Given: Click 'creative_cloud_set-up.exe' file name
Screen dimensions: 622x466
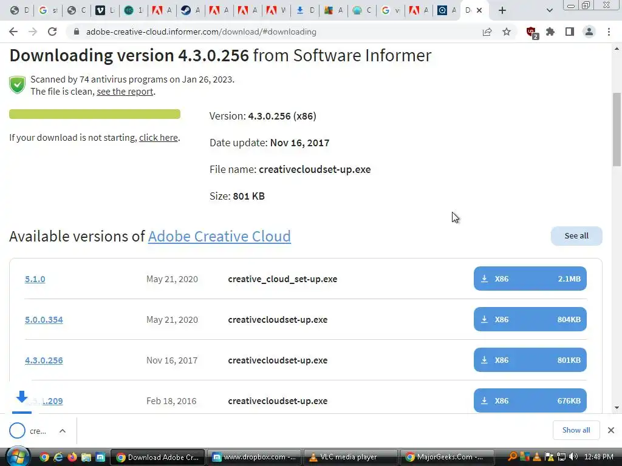Looking at the screenshot, I should click(282, 279).
